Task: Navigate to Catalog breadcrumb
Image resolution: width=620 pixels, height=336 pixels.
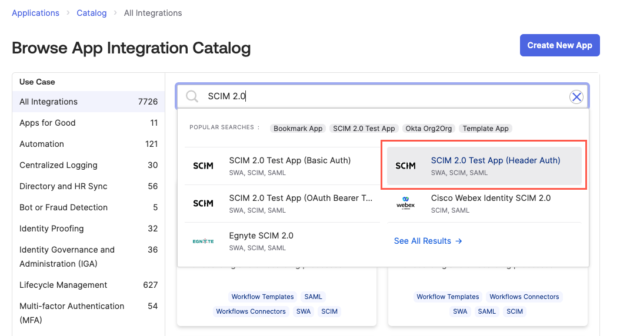Action: point(92,13)
